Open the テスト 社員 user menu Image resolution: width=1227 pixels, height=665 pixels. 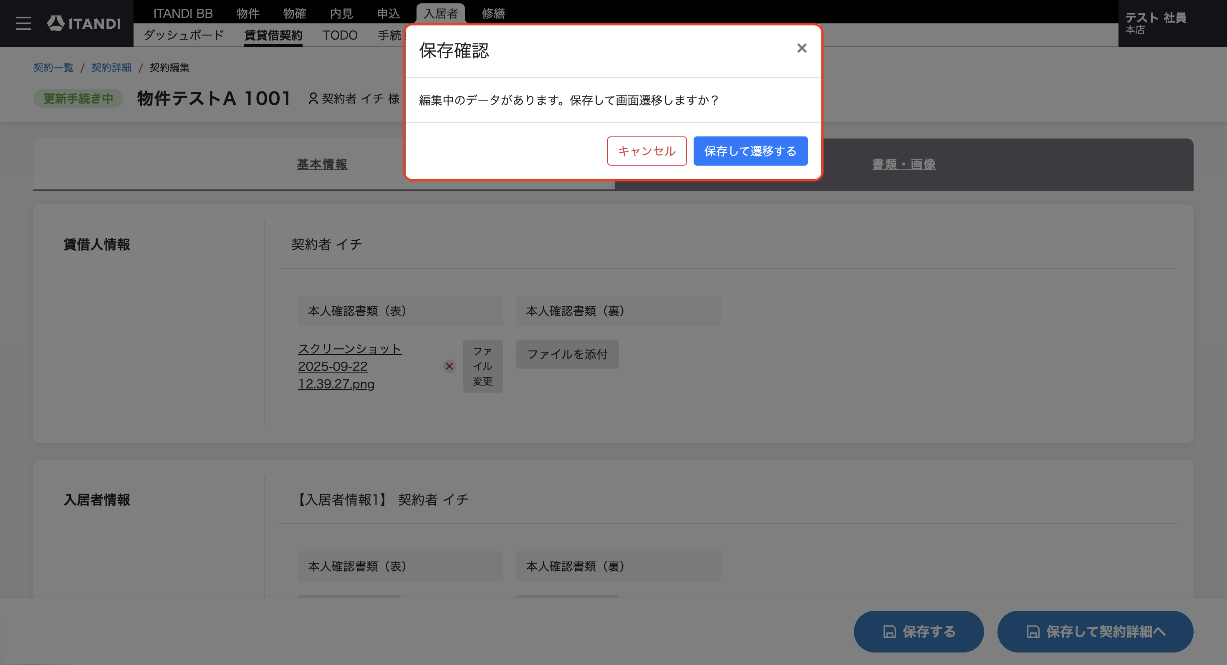click(x=1156, y=23)
